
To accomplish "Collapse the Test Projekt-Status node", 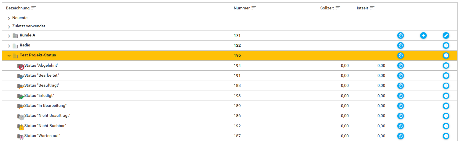I will click(9, 56).
